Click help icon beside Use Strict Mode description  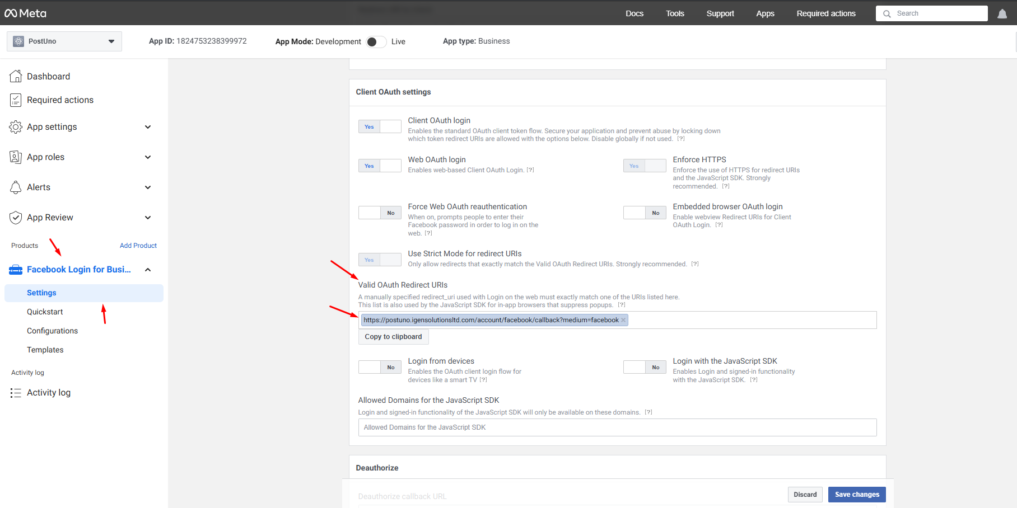(x=694, y=264)
